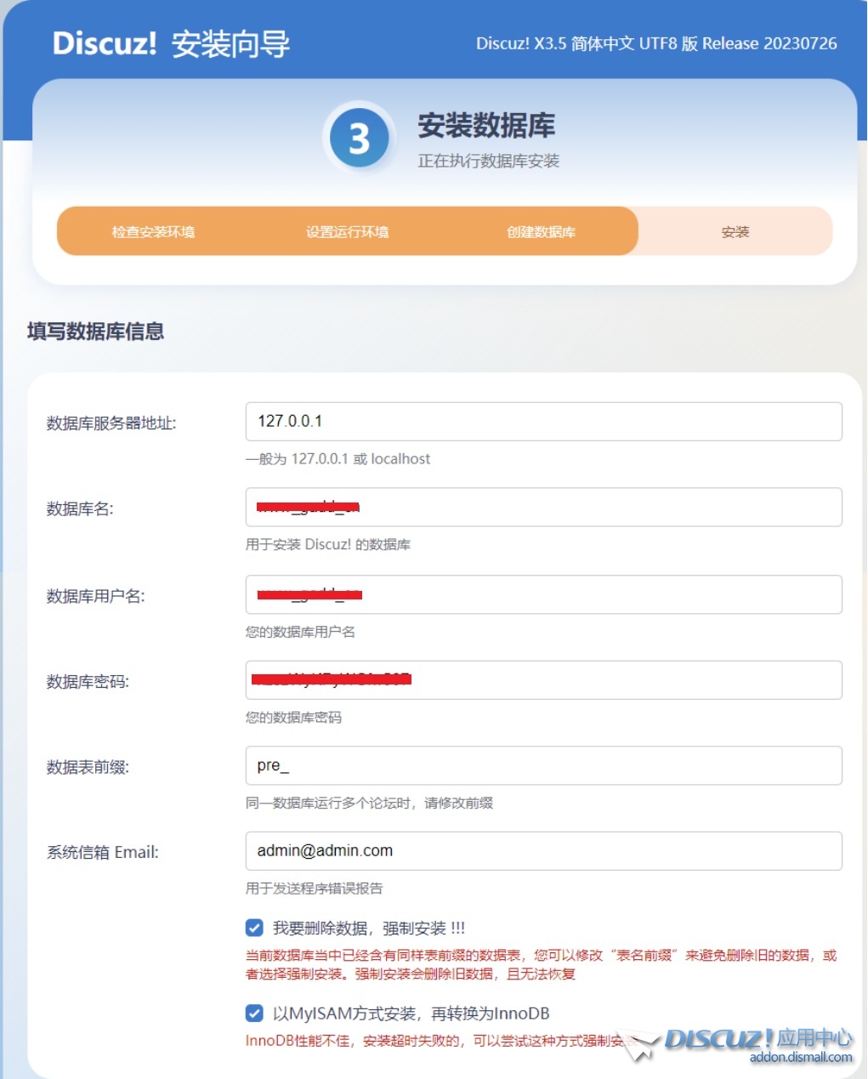Toggle the 以MyISAM方式安装 checkbox
The image size is (868, 1079).
coord(254,1013)
